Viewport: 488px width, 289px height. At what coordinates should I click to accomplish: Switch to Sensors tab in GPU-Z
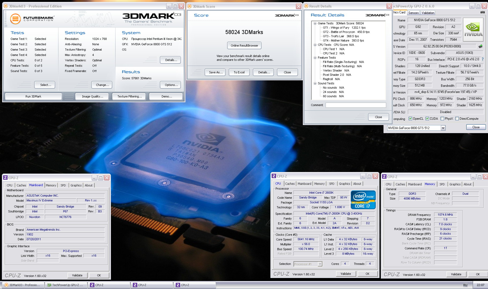414,13
